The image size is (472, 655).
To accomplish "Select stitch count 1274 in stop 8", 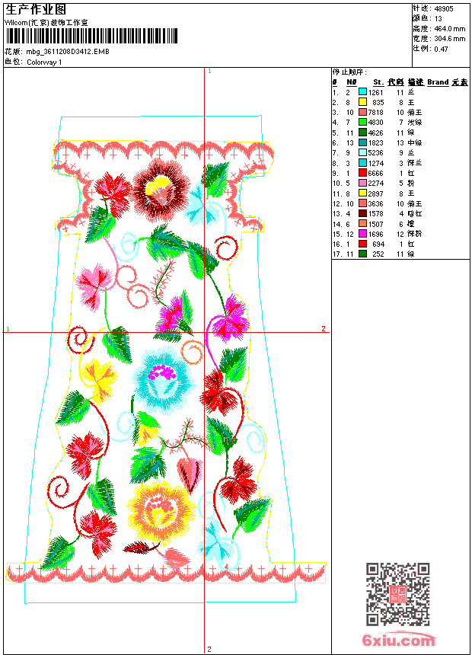I will [375, 163].
